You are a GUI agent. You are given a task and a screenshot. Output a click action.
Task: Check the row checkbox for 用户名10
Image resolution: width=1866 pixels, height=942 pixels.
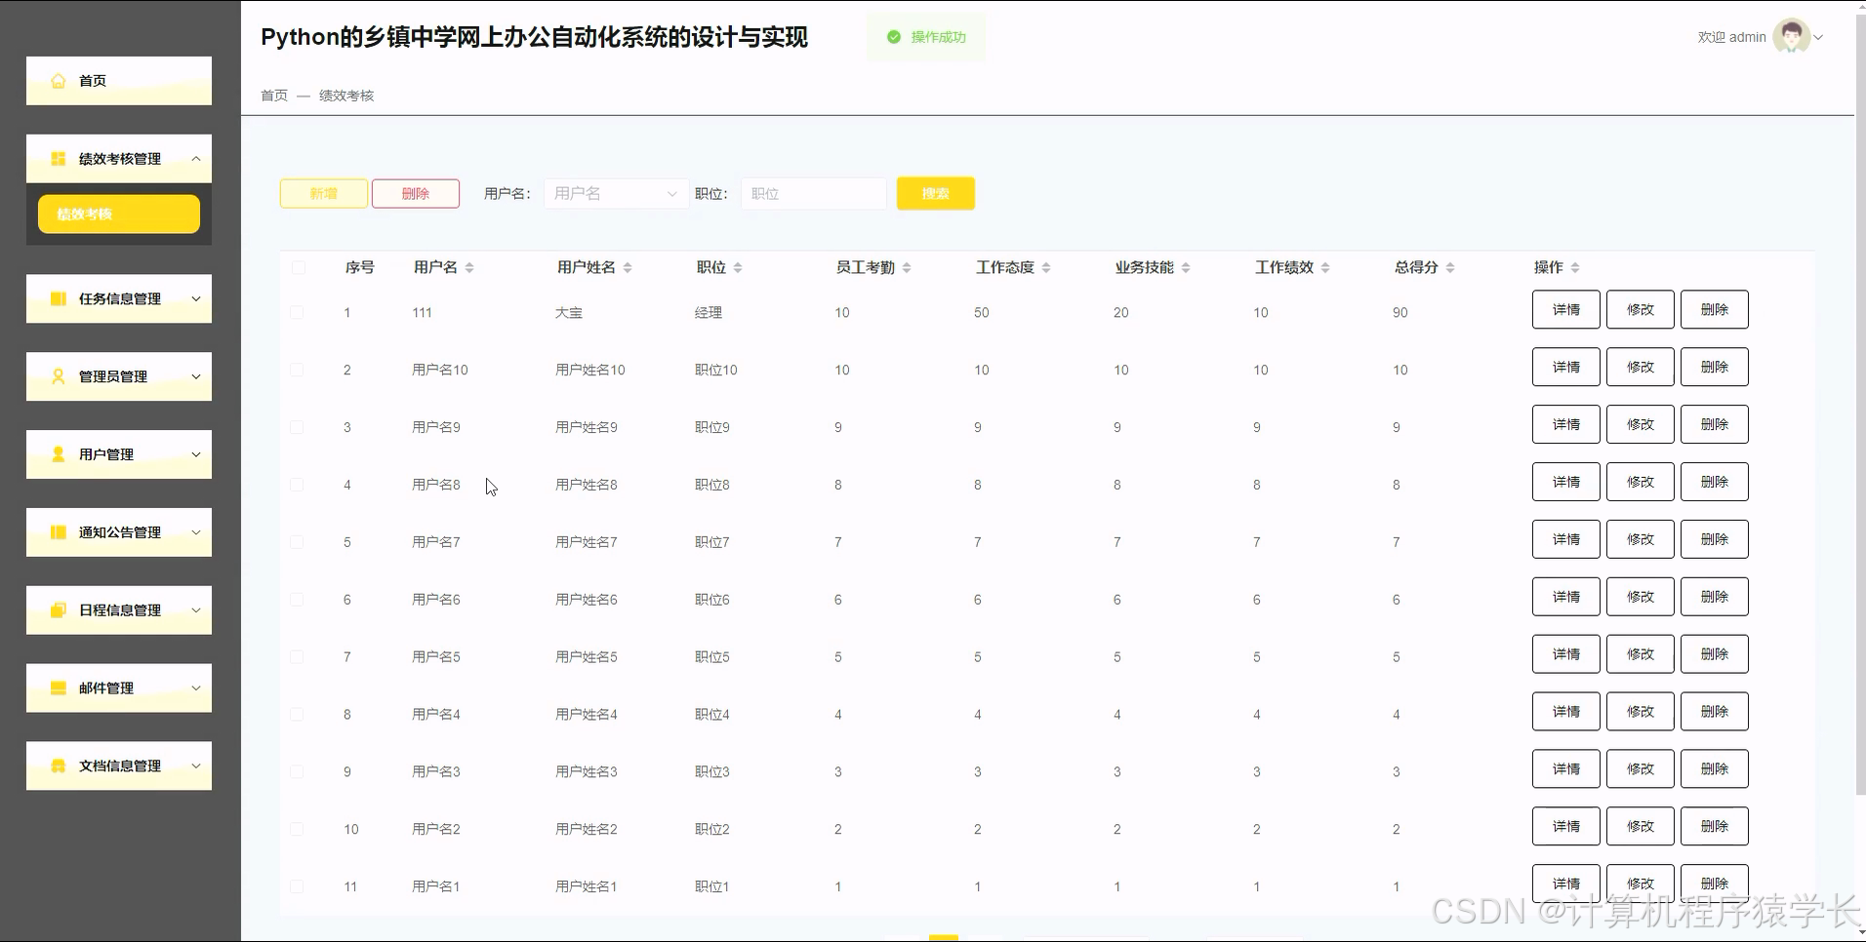[x=298, y=370]
